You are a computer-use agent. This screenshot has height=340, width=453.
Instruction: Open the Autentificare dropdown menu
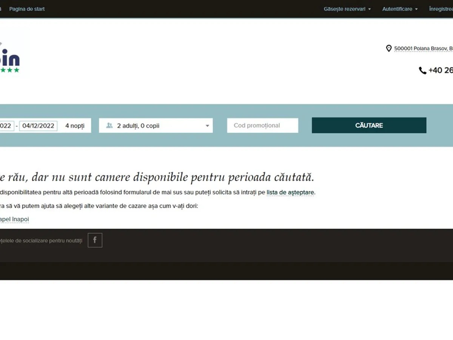click(400, 9)
